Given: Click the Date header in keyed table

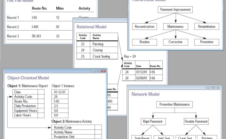Looking at the screenshot, I should [139, 66].
